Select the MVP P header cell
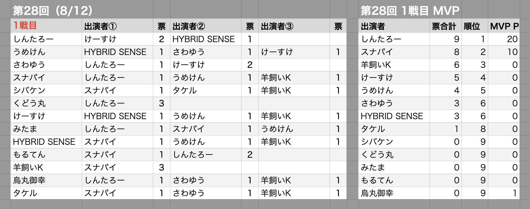 click(x=504, y=26)
